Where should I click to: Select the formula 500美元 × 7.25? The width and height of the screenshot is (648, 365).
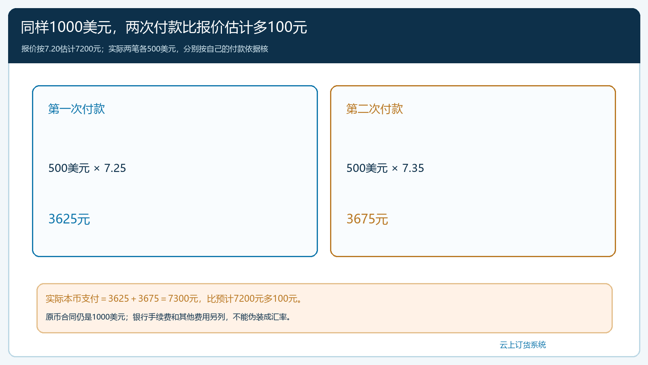pos(87,168)
